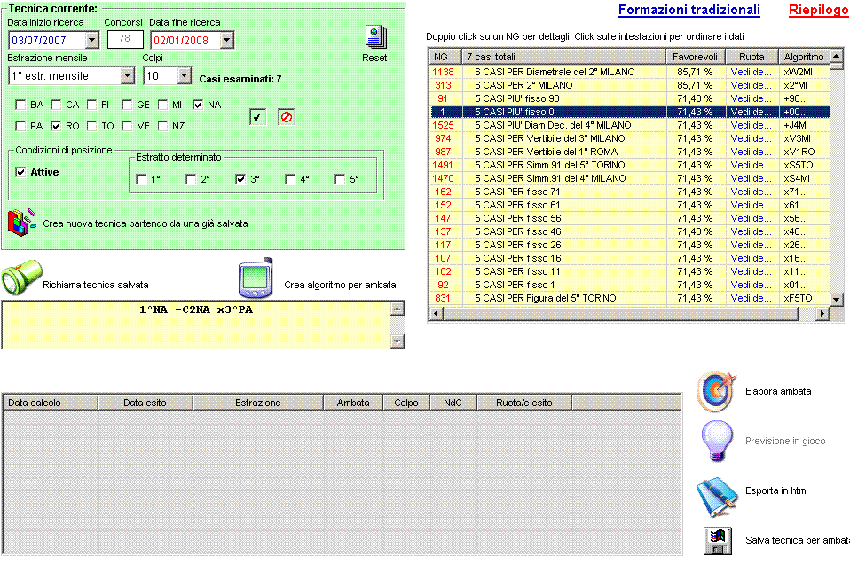The width and height of the screenshot is (850, 564).
Task: Select row '5 CASI PER Figura del 5° TORINO'
Action: pos(630,298)
